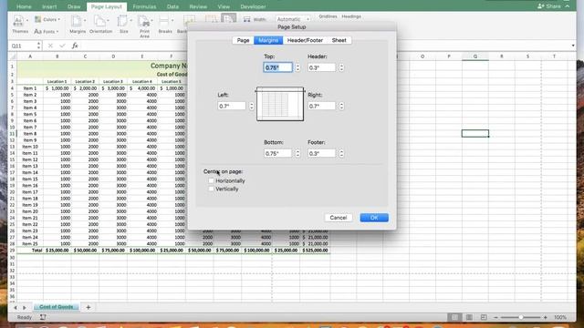Screen dimensions: 584x328
Task: Switch to the Draw ribbon tab
Action: [74, 6]
